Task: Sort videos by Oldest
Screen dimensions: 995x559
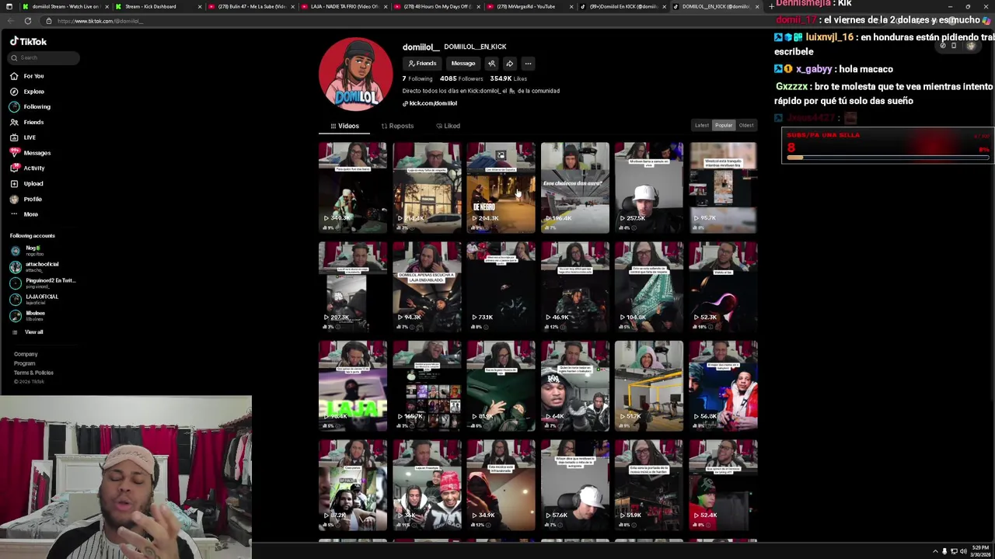Action: [746, 126]
